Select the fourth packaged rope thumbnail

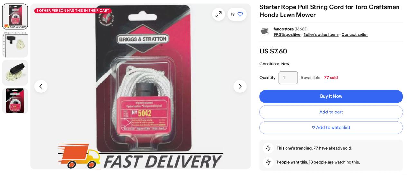[15, 101]
